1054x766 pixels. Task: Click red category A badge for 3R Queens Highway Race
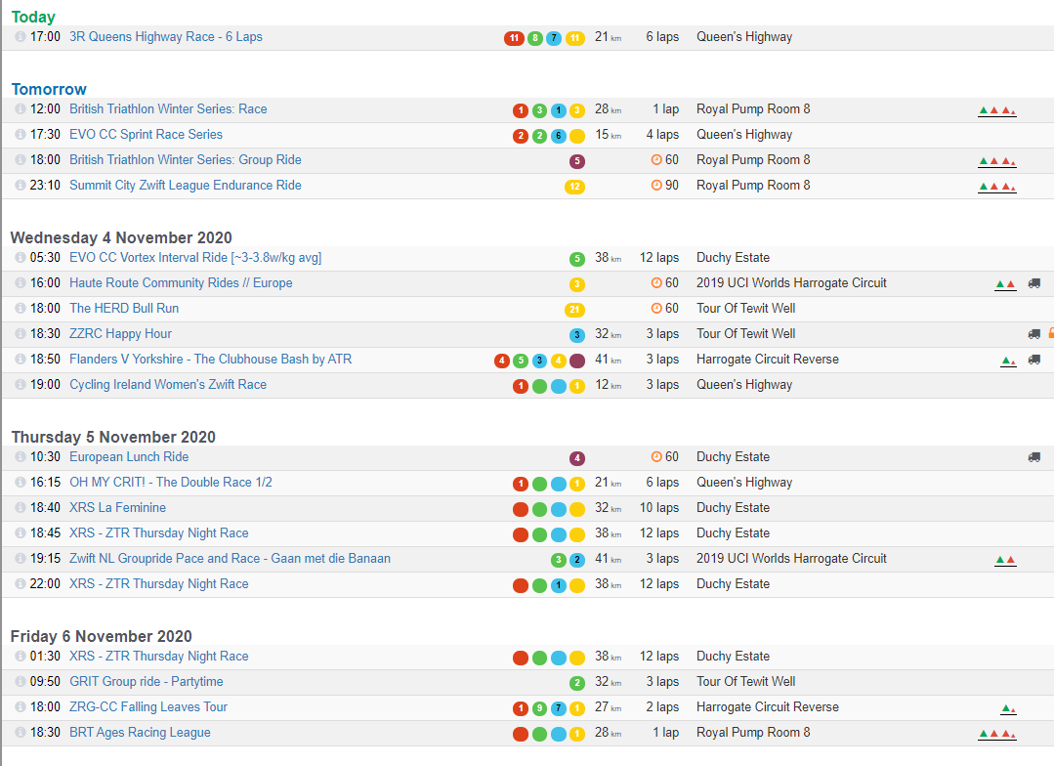pos(514,38)
